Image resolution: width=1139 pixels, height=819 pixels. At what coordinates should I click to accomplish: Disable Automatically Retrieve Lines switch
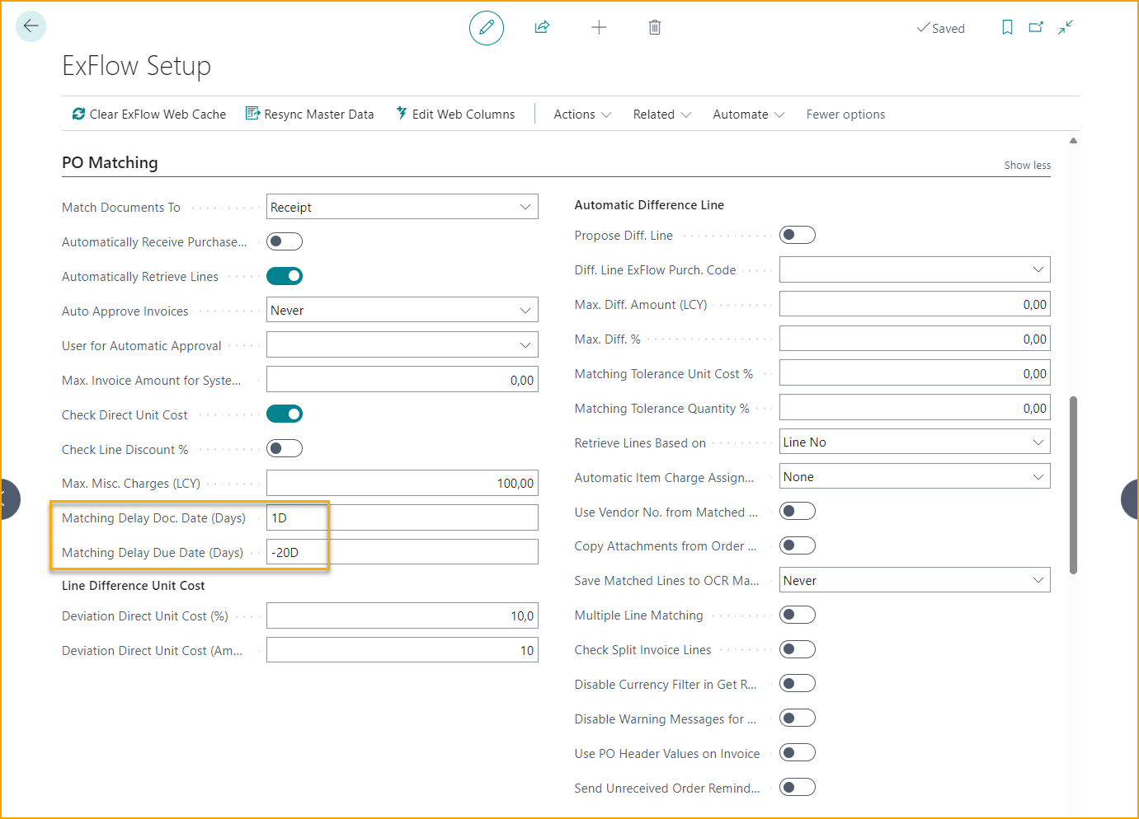tap(285, 276)
